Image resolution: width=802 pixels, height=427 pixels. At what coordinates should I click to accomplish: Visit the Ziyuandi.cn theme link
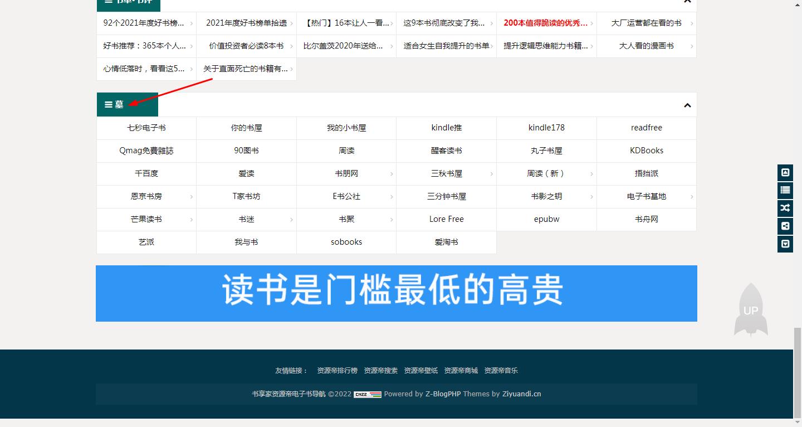click(x=521, y=394)
